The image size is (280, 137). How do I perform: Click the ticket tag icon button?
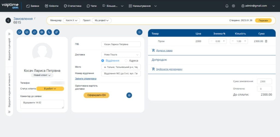[34, 32]
